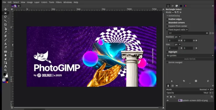Viewport: 216px width, 110px height.
Task: Click the restore tool preset icon
Action: point(184,81)
